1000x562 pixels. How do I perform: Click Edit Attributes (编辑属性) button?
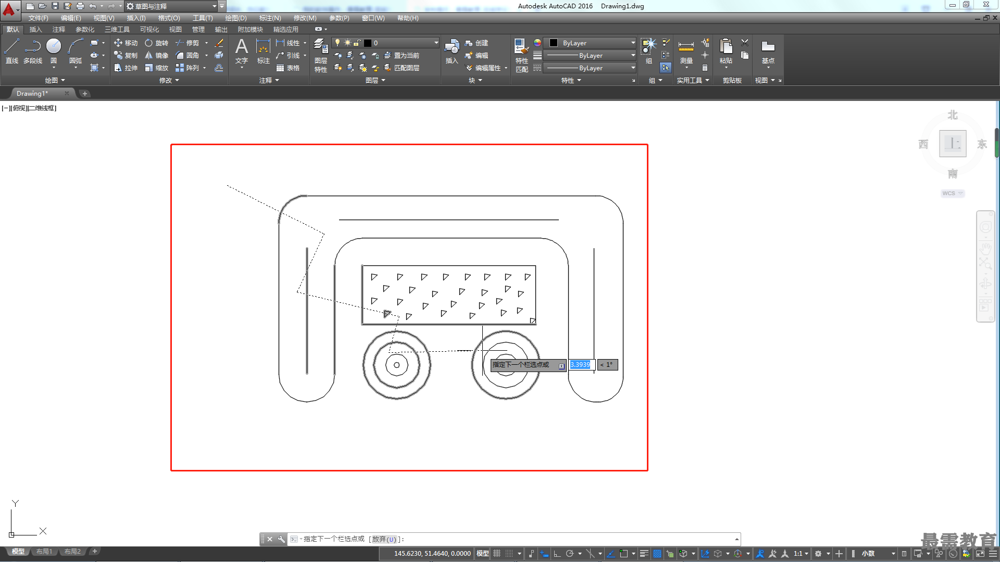tap(483, 68)
